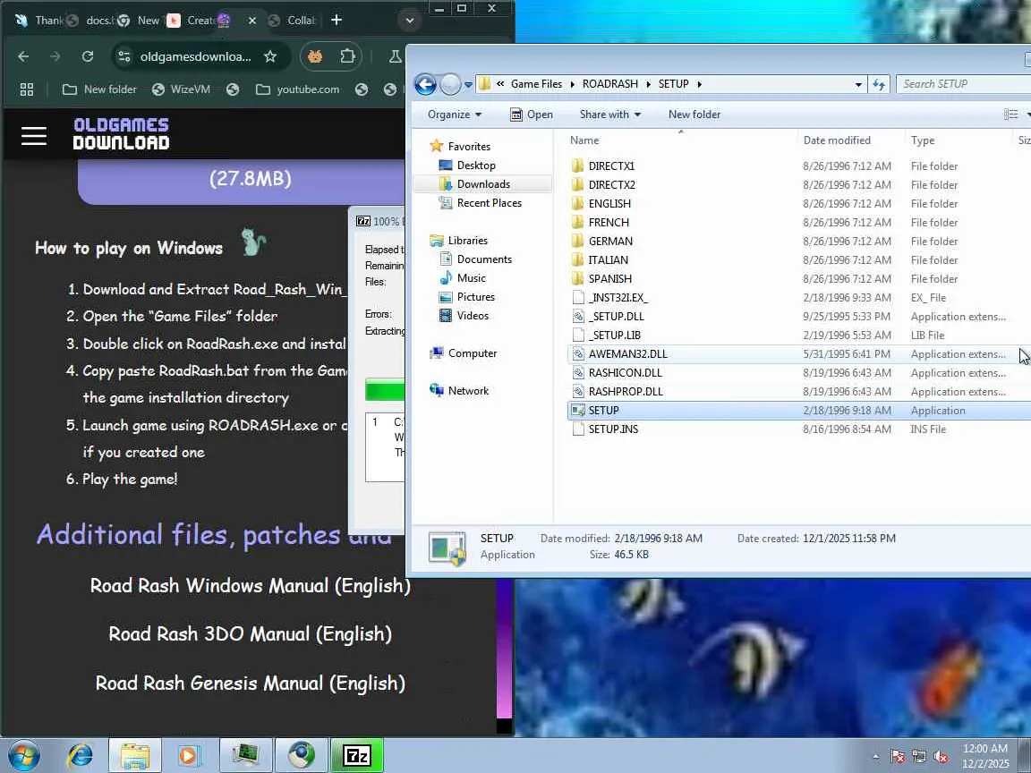This screenshot has height=773, width=1031.
Task: Open Organize menu in Explorer
Action: 455,115
